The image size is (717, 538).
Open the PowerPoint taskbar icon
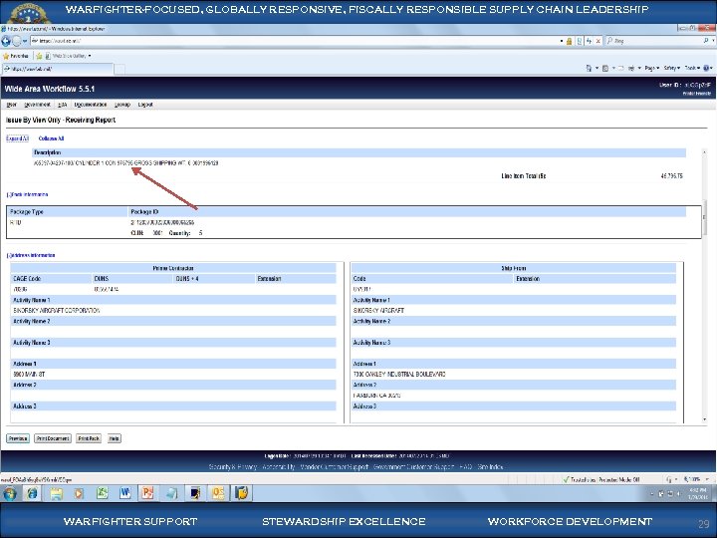[147, 493]
